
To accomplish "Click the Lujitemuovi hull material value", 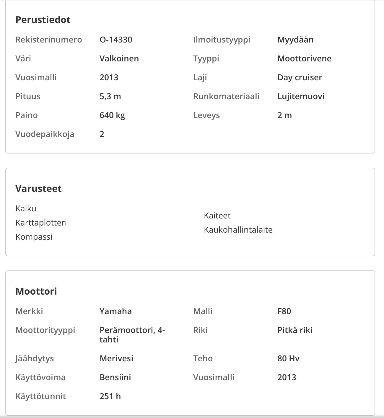I will [301, 96].
